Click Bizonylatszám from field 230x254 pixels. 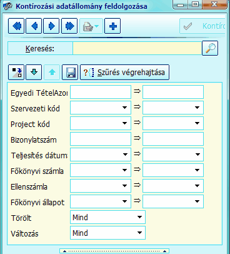point(101,139)
